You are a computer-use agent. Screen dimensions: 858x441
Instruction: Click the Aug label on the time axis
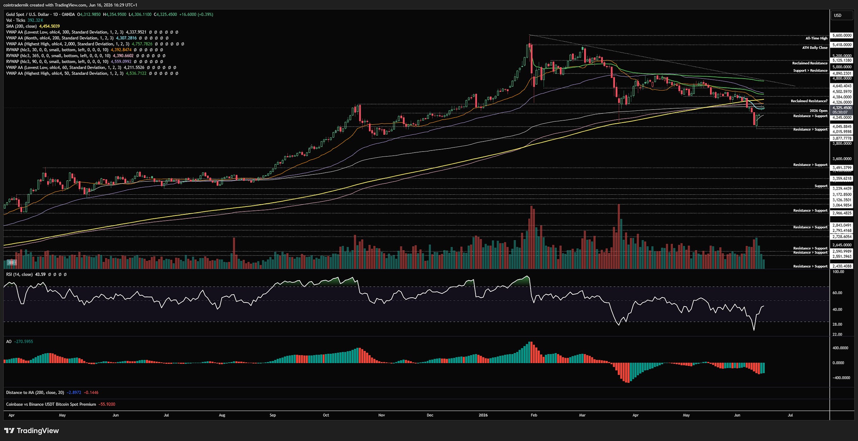(222, 415)
